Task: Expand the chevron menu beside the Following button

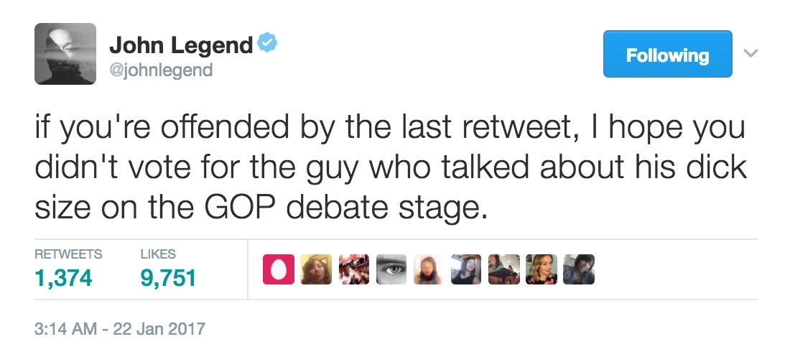Action: click(750, 52)
